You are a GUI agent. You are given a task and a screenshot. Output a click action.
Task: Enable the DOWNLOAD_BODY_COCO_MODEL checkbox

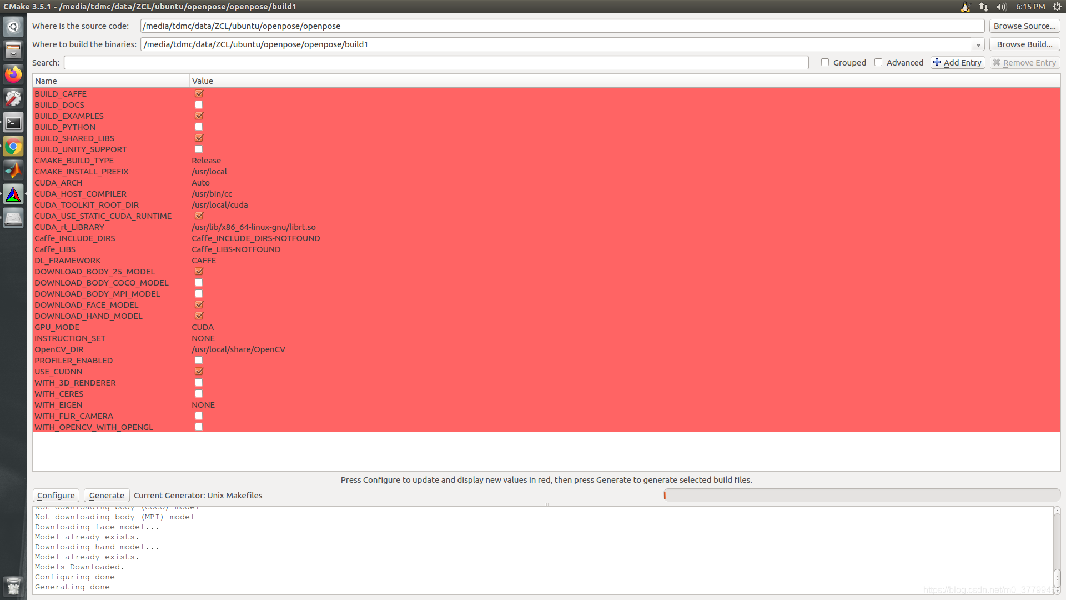pyautogui.click(x=199, y=283)
